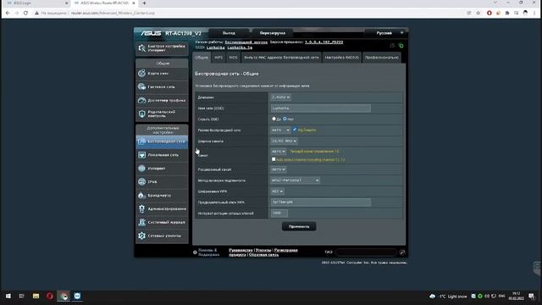
Task: Open Профессионально tab
Action: tap(382, 58)
